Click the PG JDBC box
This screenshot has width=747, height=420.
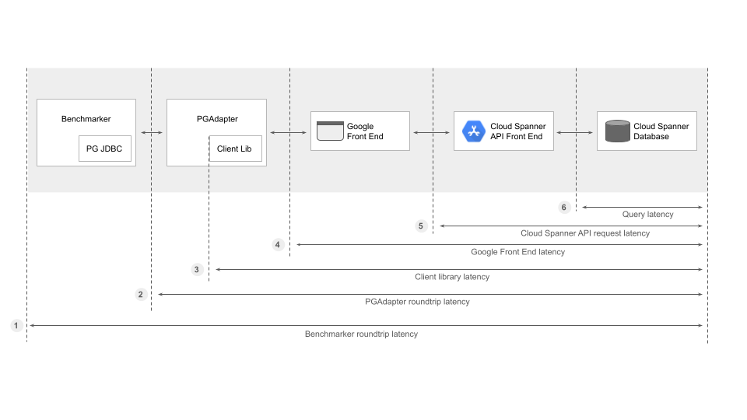tap(105, 149)
